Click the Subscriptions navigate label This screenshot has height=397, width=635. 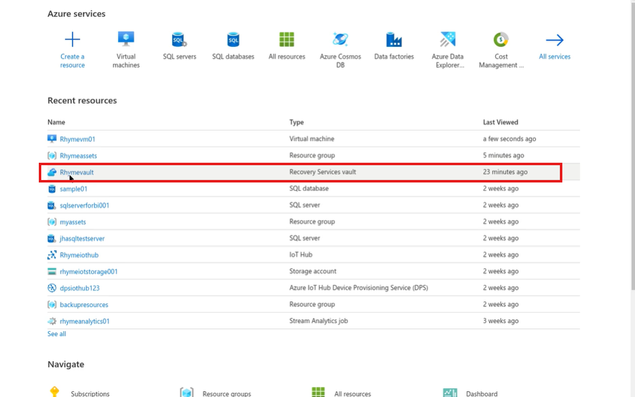click(90, 393)
